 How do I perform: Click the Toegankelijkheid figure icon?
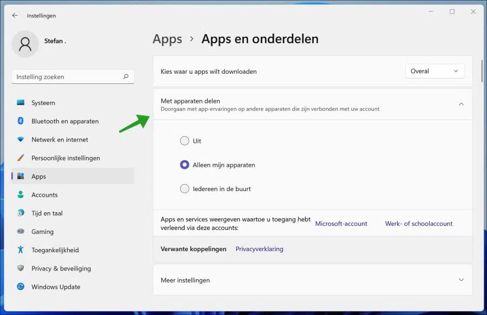(21, 250)
